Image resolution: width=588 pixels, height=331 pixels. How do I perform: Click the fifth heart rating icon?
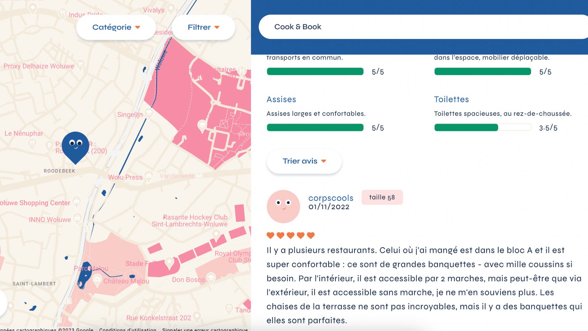(311, 235)
